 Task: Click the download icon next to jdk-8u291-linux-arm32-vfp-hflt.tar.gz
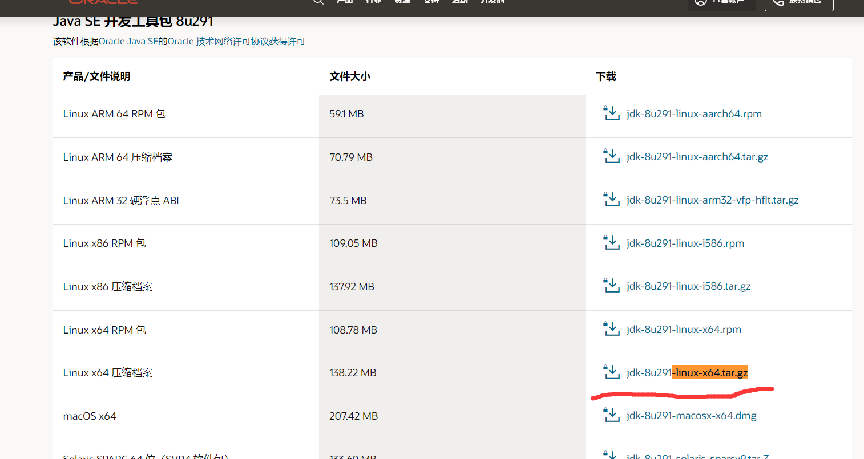click(611, 200)
